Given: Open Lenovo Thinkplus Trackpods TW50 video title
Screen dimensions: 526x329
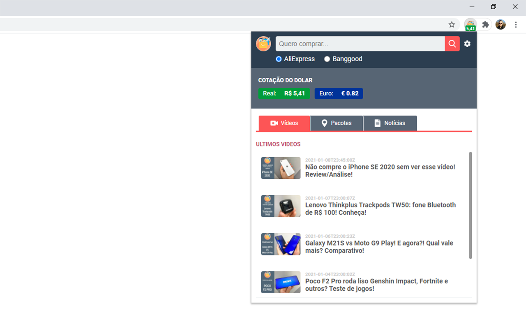Looking at the screenshot, I should 381,209.
